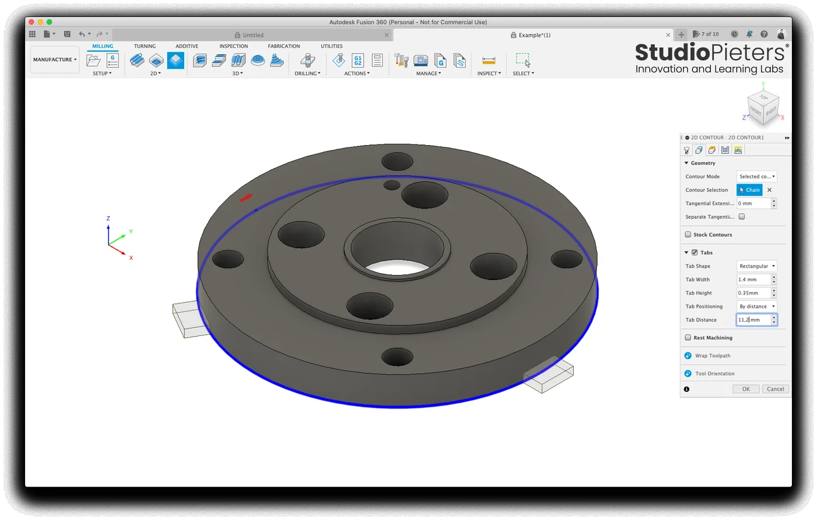Open the Tab Positioning dropdown
The height and width of the screenshot is (520, 817).
click(757, 306)
